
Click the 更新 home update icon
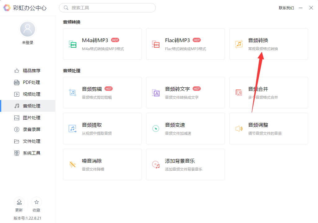tap(19, 202)
